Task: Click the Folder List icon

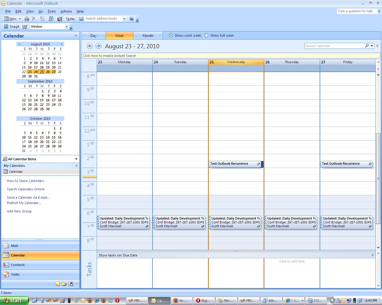Action: click(64, 284)
